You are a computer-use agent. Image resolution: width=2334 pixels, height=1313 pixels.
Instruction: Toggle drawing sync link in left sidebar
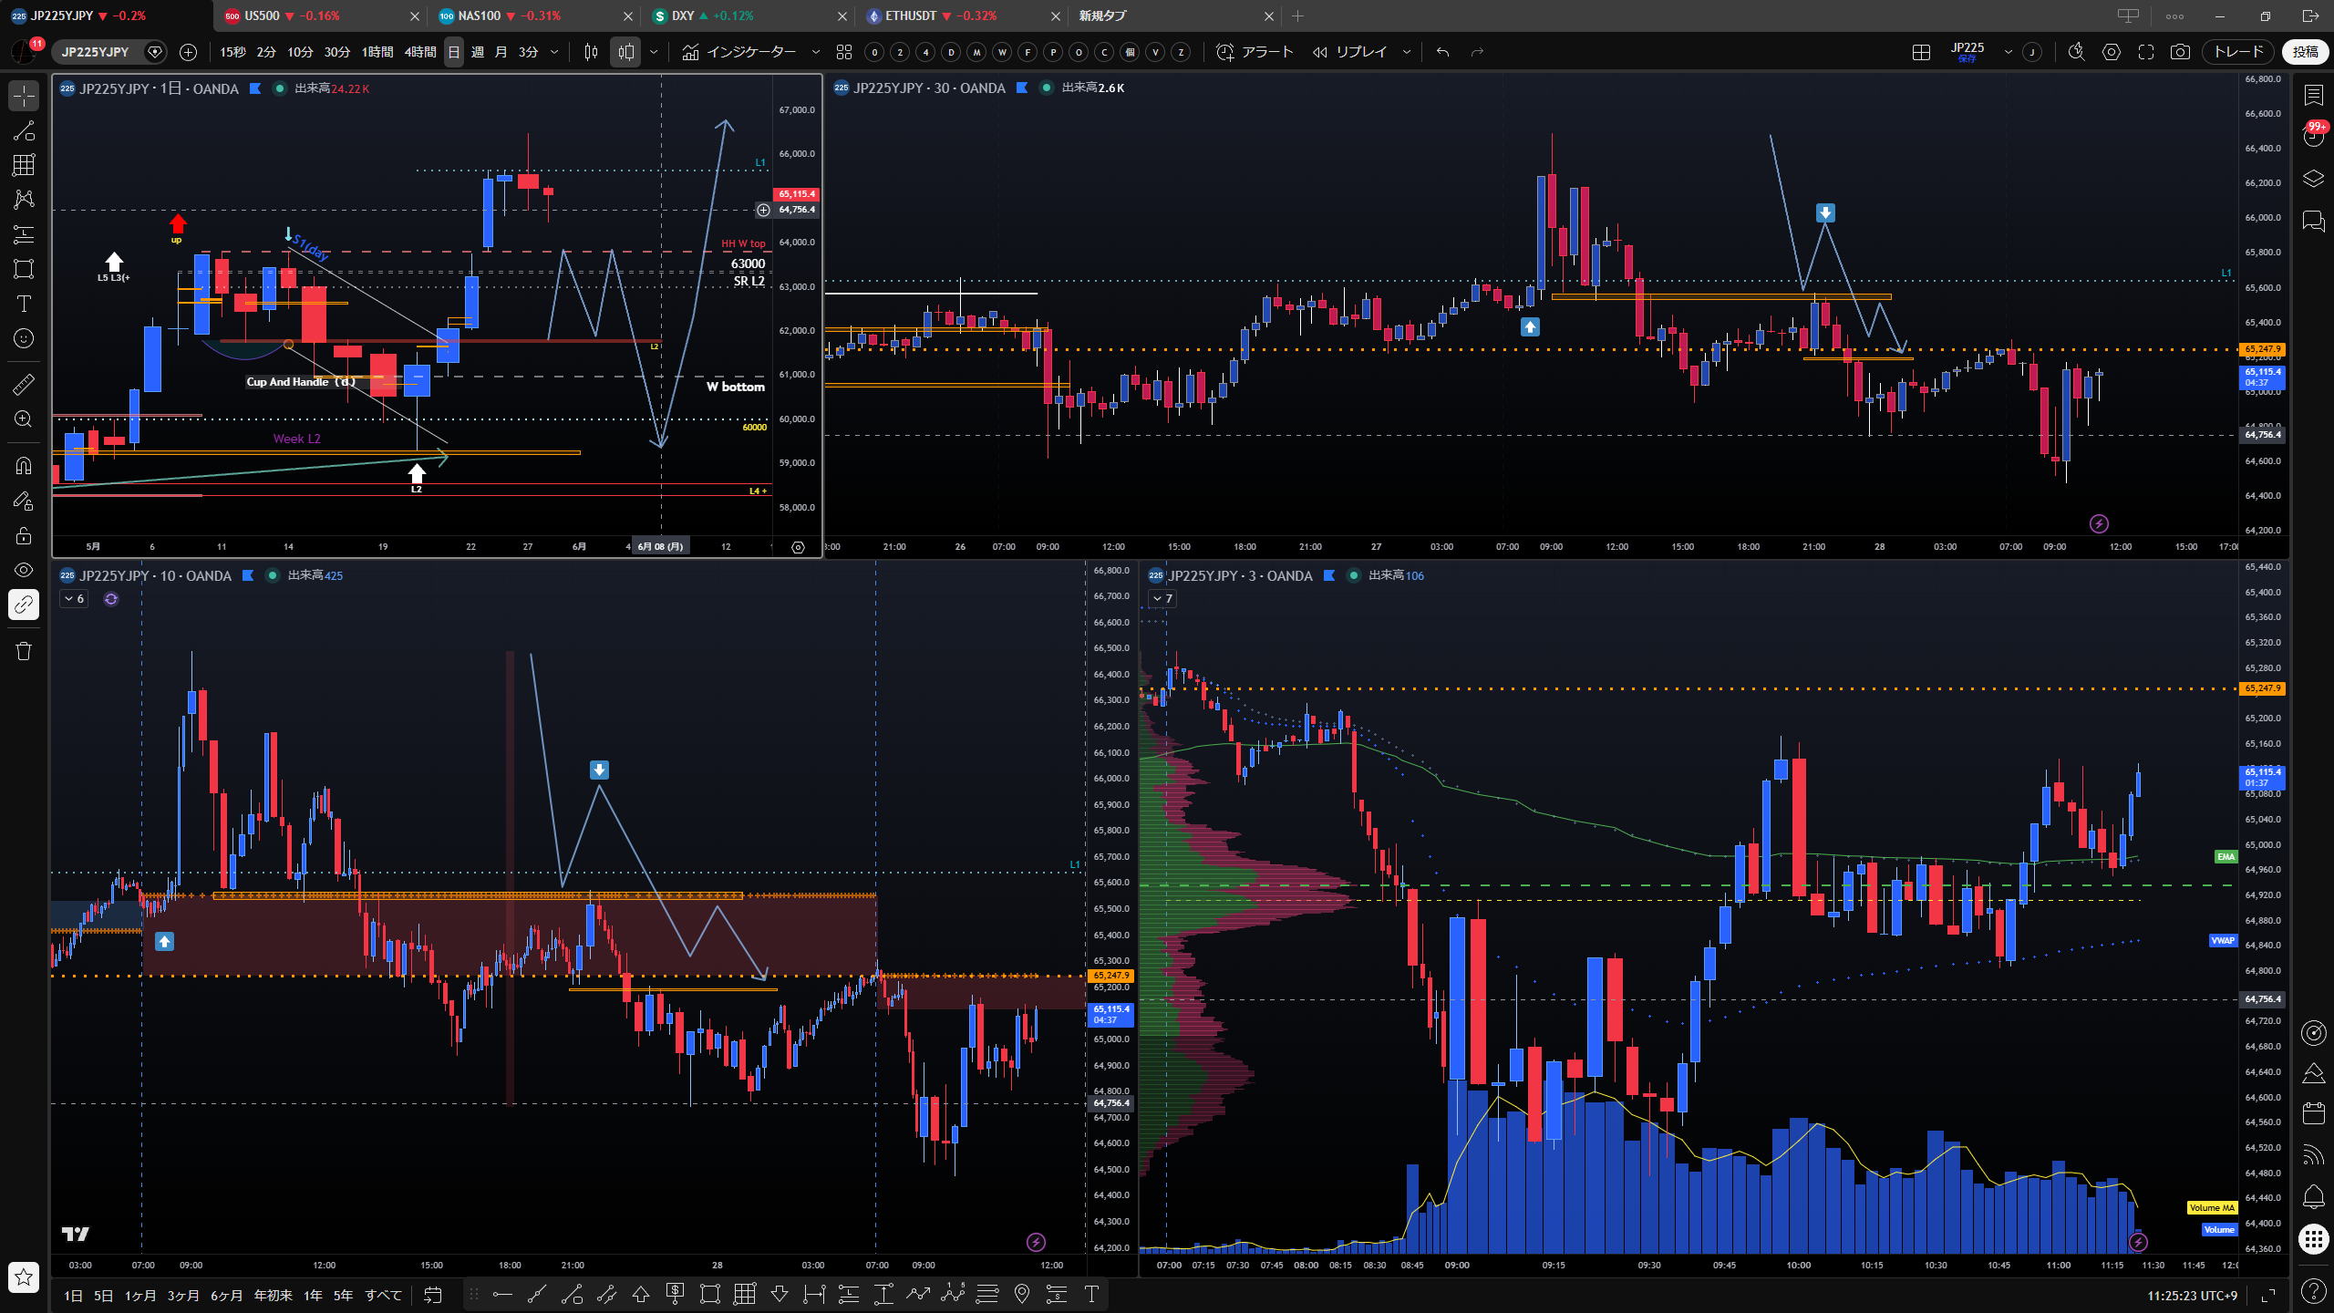pyautogui.click(x=24, y=605)
